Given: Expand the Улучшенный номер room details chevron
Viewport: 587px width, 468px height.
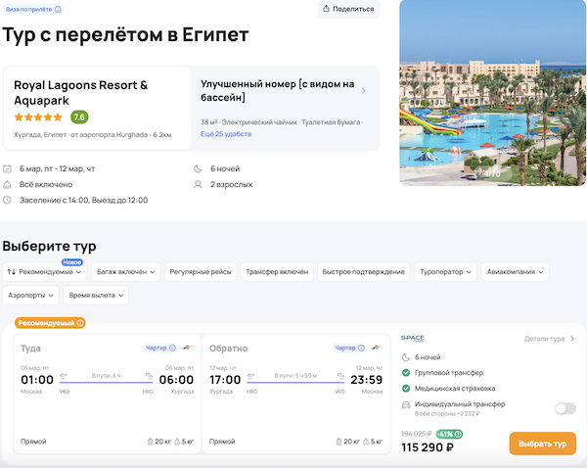Looking at the screenshot, I should 364,91.
